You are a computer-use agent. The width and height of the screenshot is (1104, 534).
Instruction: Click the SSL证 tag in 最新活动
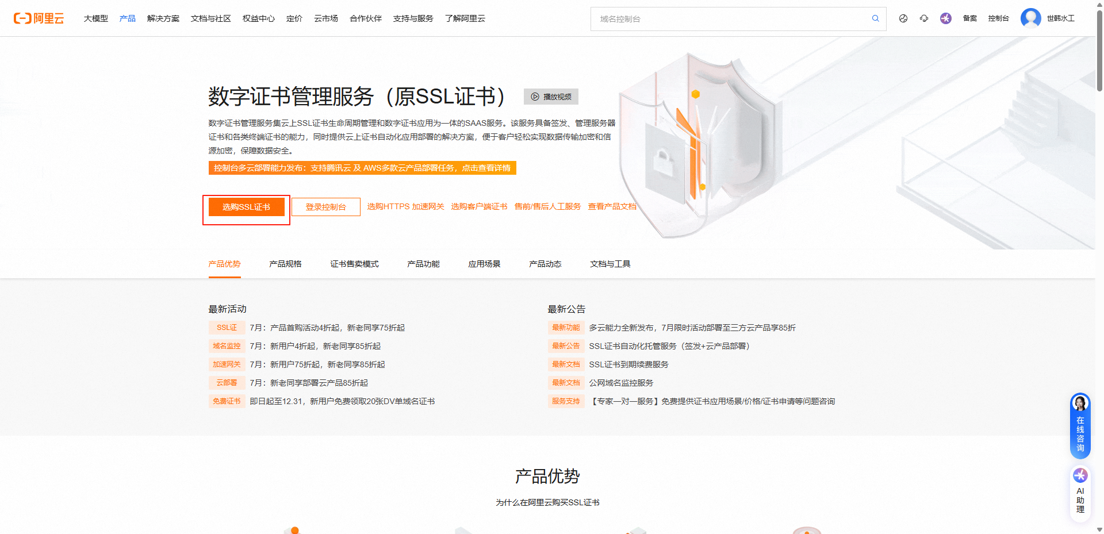pos(227,328)
